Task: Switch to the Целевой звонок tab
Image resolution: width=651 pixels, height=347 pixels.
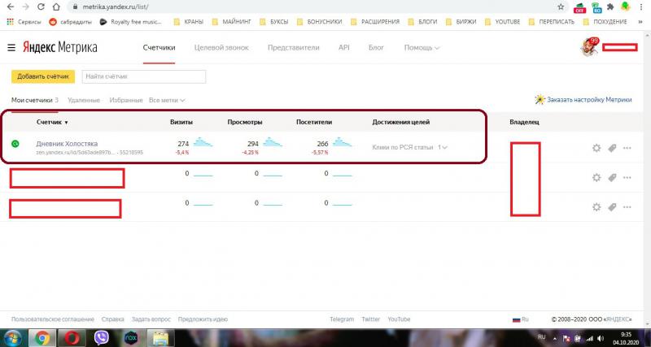Action: pos(221,48)
